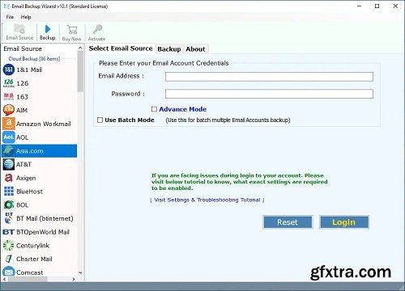
Task: Open Buy Now shopping cart icon
Action: point(71,30)
